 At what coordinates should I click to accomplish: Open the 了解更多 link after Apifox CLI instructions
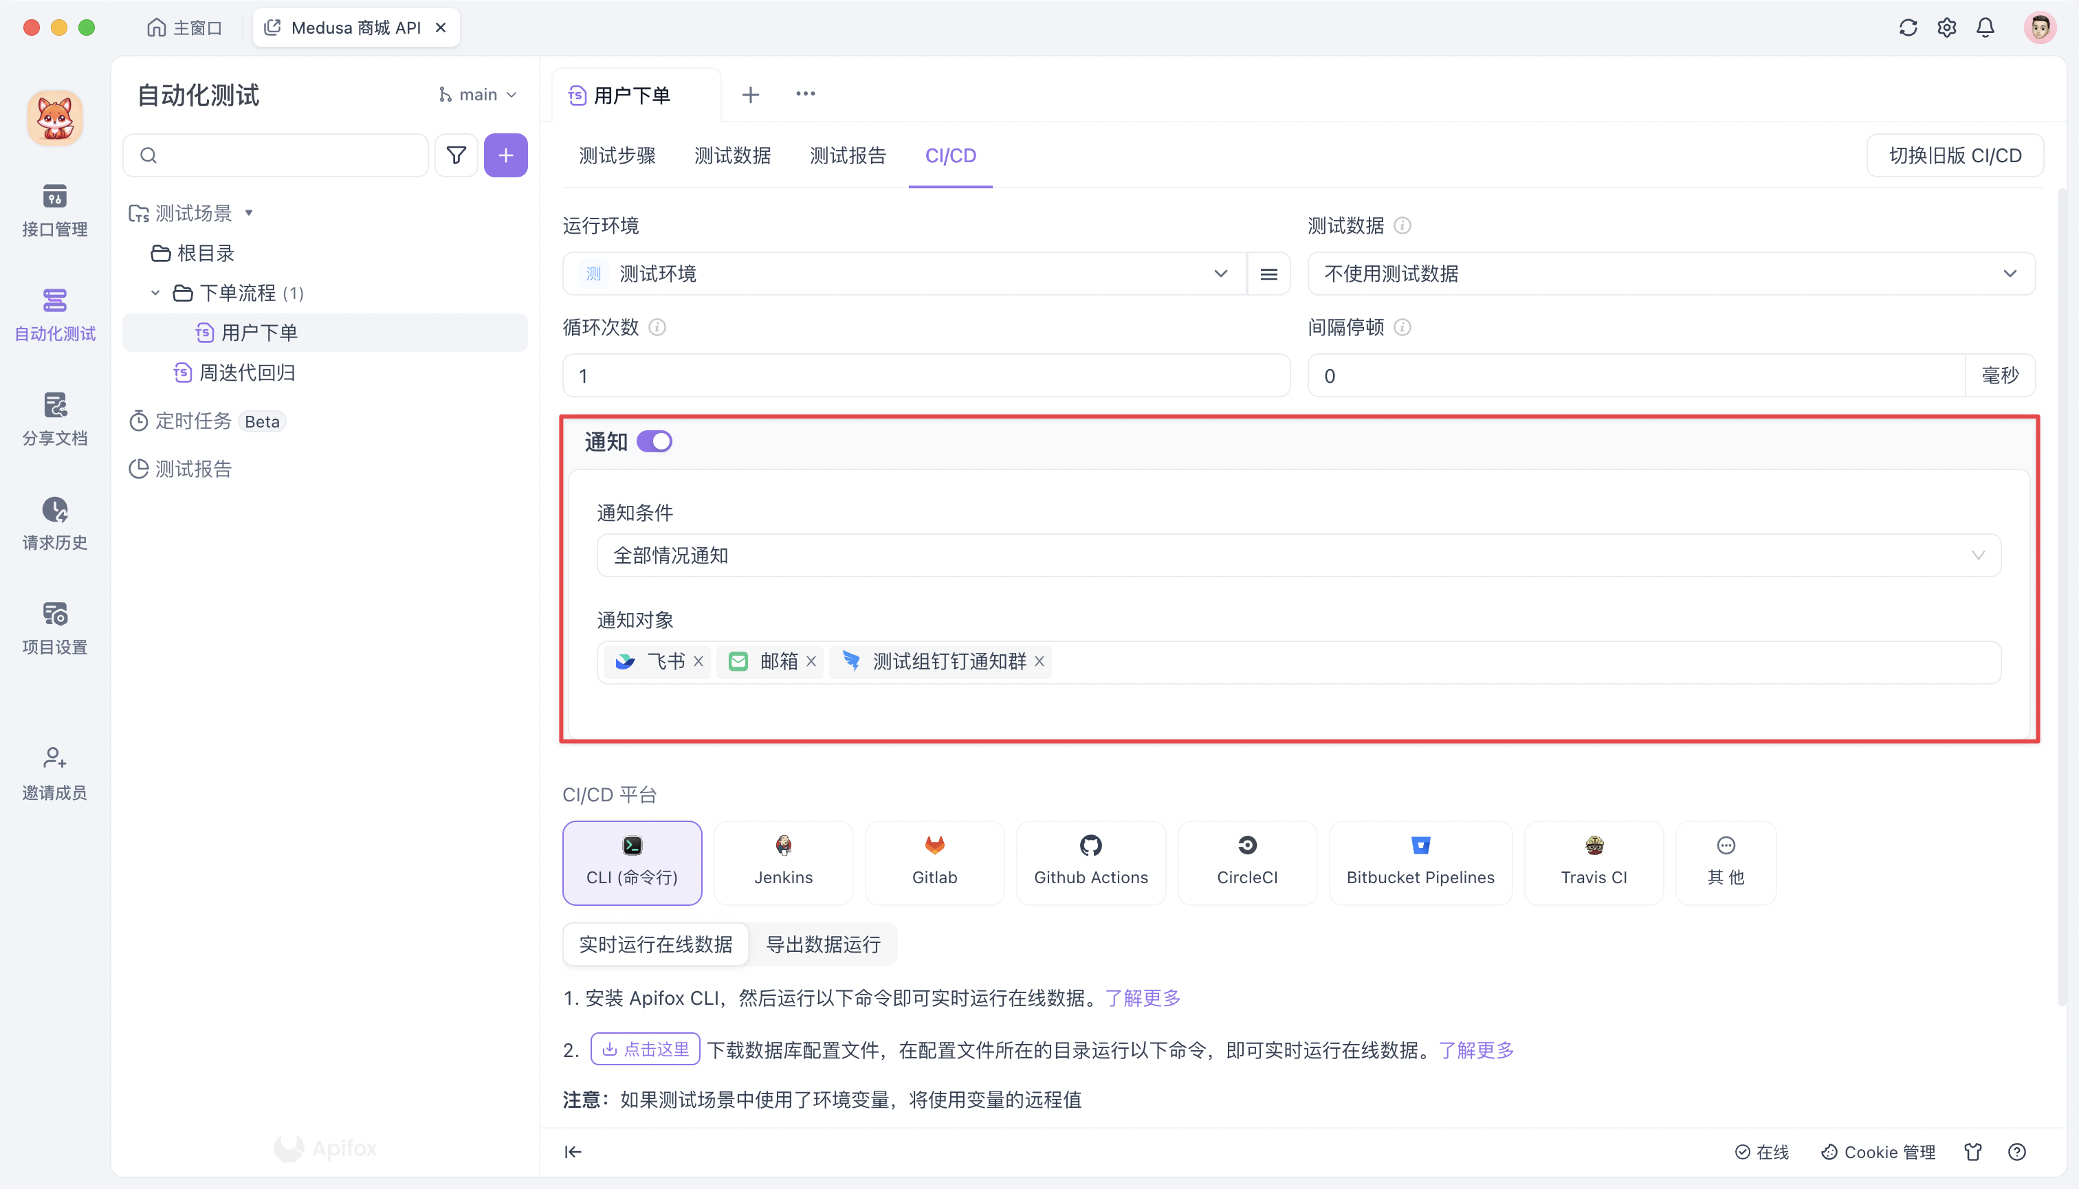click(1142, 997)
